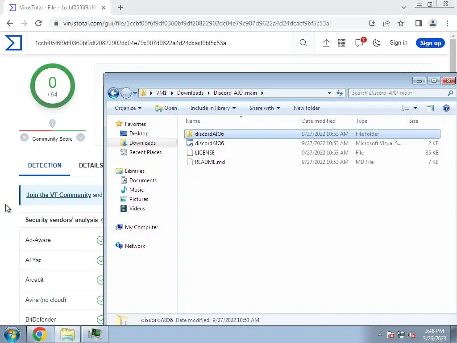Open the view options dropdown arrow

[x=415, y=108]
